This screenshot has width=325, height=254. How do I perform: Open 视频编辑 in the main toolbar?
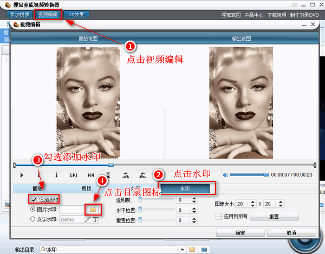coord(48,15)
